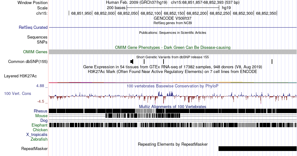
Task: Open the 100 Vert. Cons track label
Action: [x=18, y=93]
